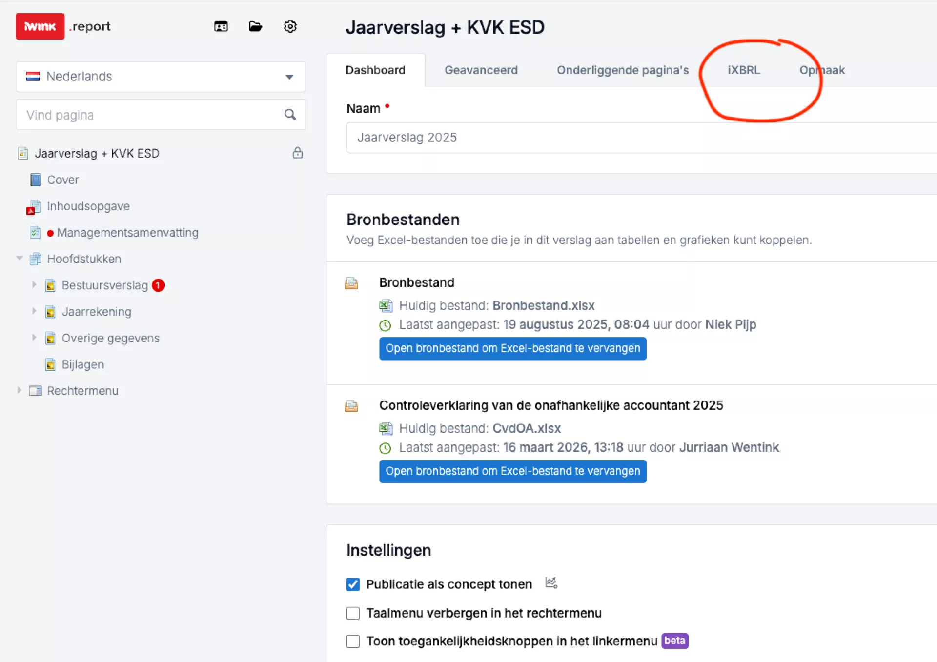This screenshot has width=937, height=662.
Task: Enable Toon toegankelijkheidsknoppen in het linkermenu
Action: point(353,642)
